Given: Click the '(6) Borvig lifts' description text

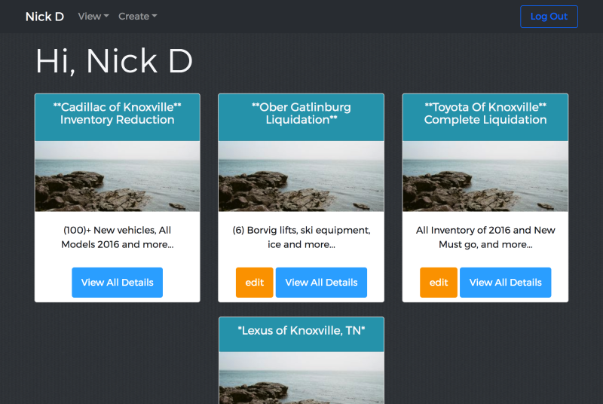Looking at the screenshot, I should click(x=301, y=237).
